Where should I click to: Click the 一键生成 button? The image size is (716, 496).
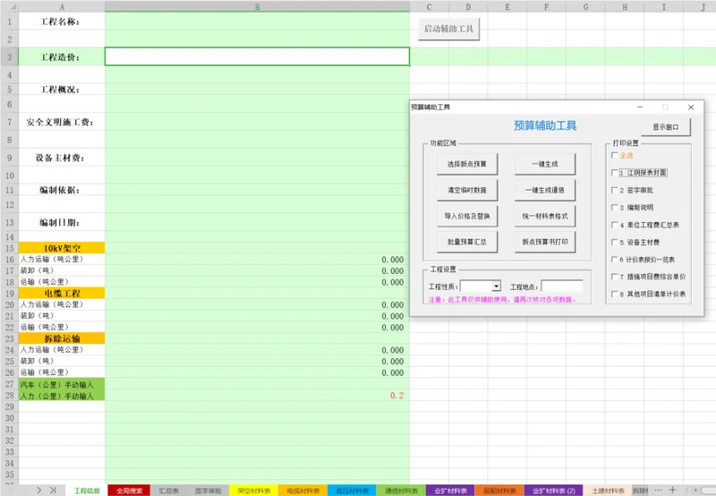coord(545,164)
